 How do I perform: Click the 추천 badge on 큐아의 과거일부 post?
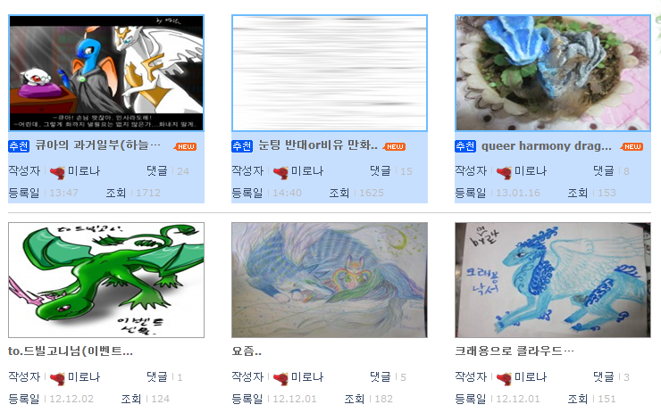(19, 146)
